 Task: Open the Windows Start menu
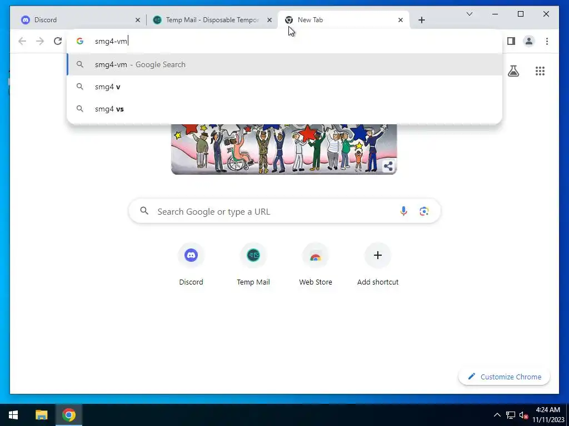click(13, 415)
